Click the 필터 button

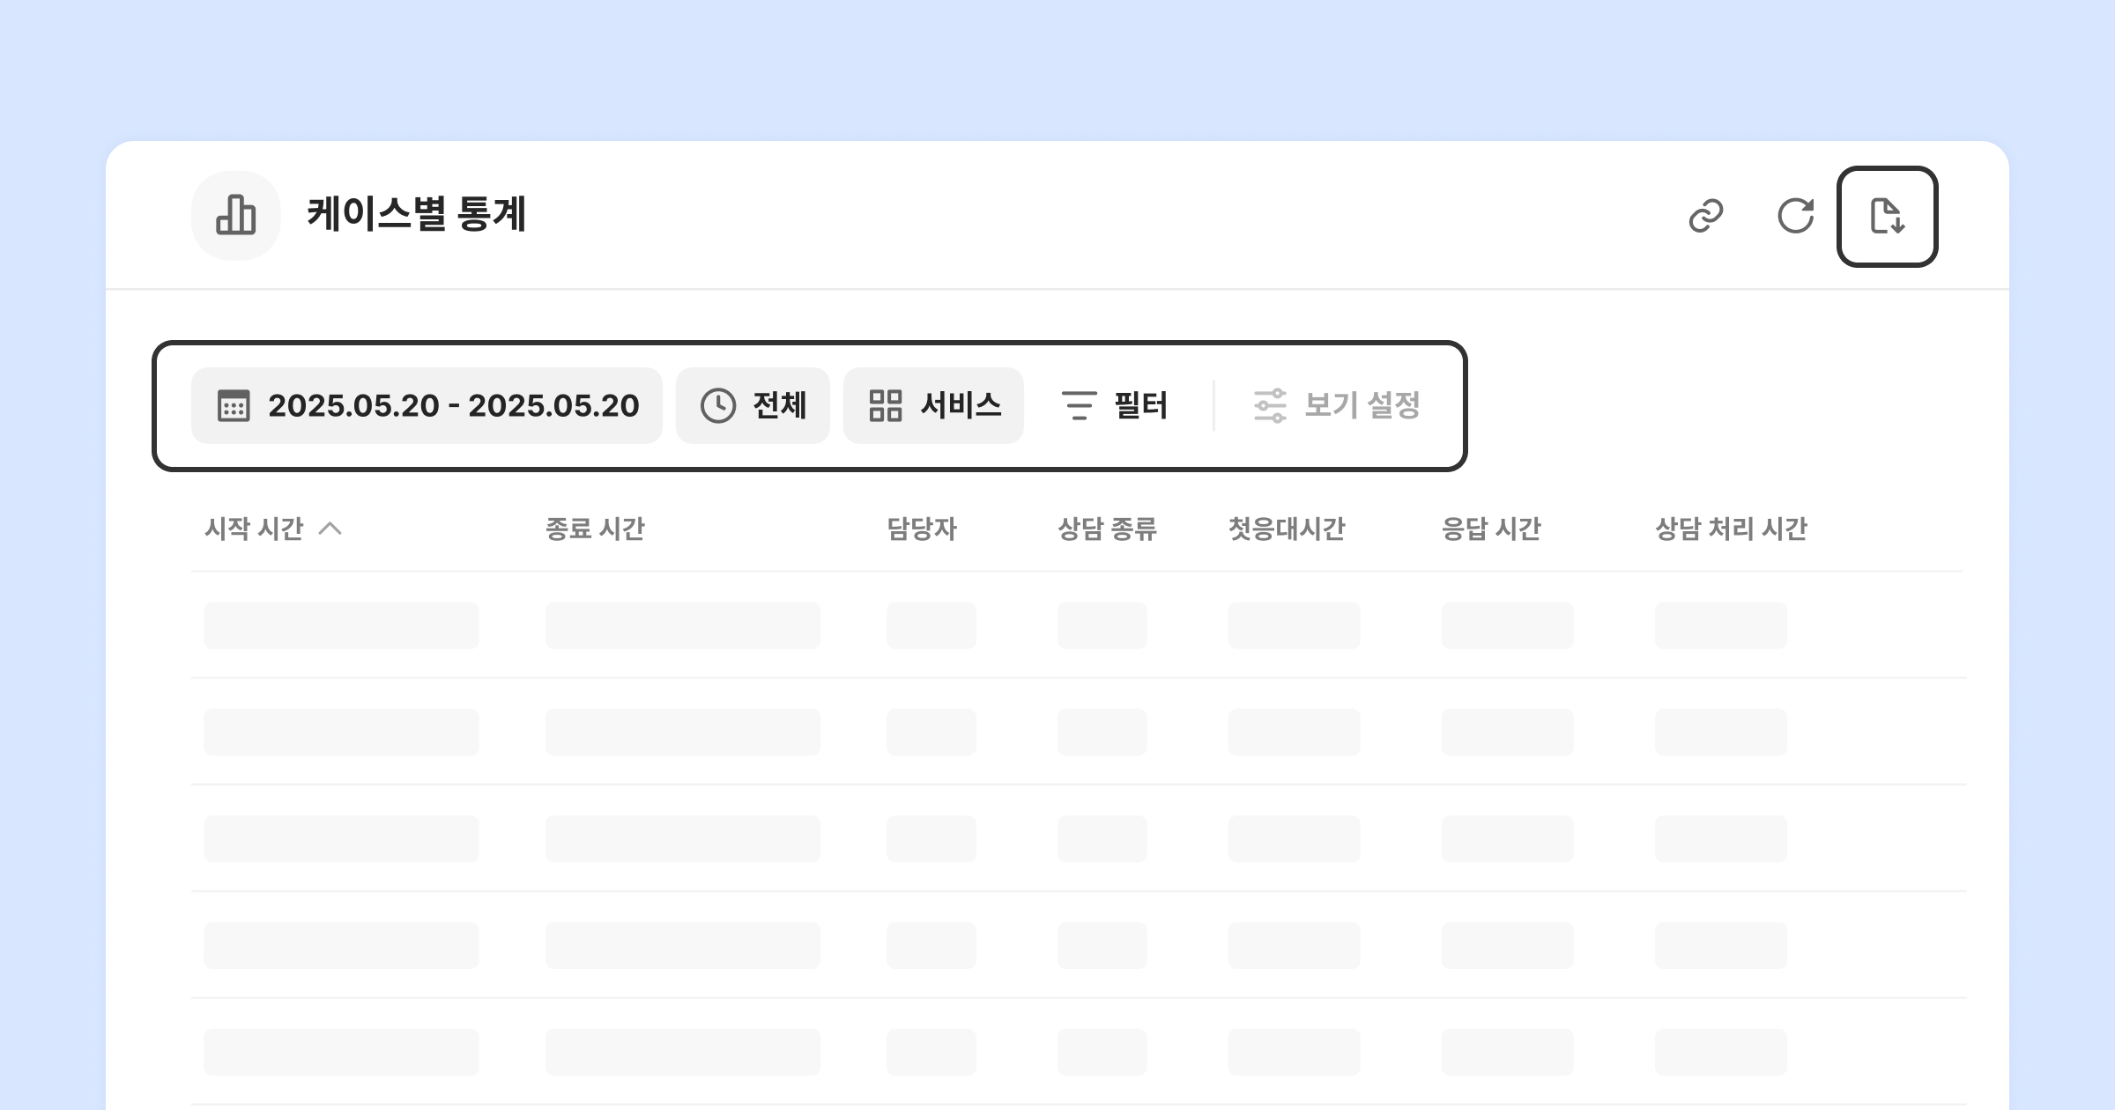click(1140, 406)
